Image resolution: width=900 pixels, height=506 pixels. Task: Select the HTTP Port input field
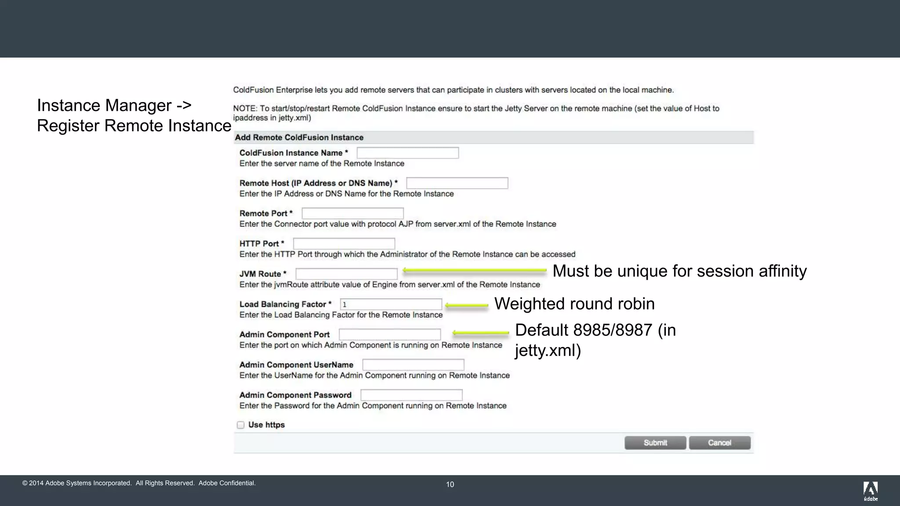point(344,244)
